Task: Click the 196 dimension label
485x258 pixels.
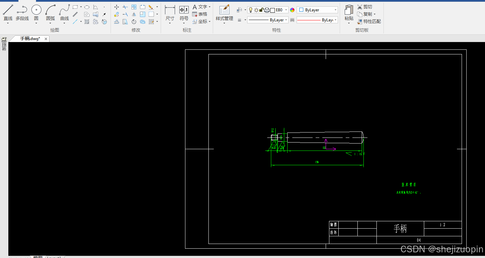Action: click(317, 162)
